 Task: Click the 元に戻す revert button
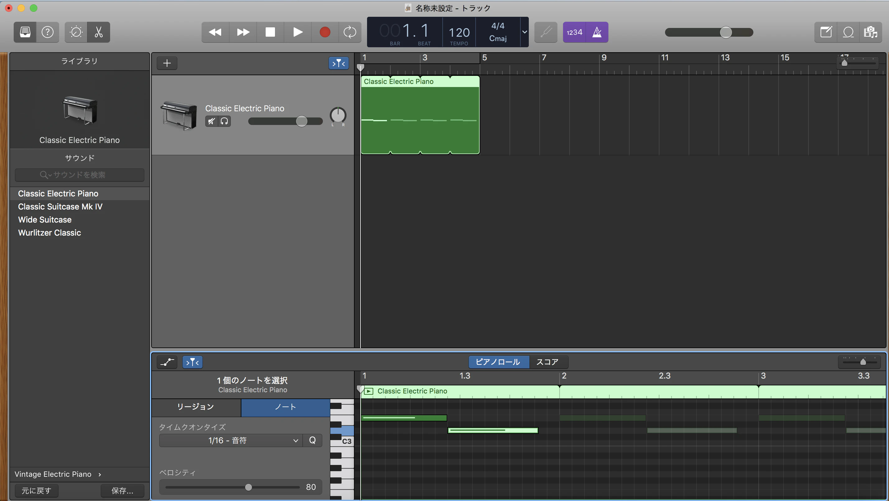36,491
